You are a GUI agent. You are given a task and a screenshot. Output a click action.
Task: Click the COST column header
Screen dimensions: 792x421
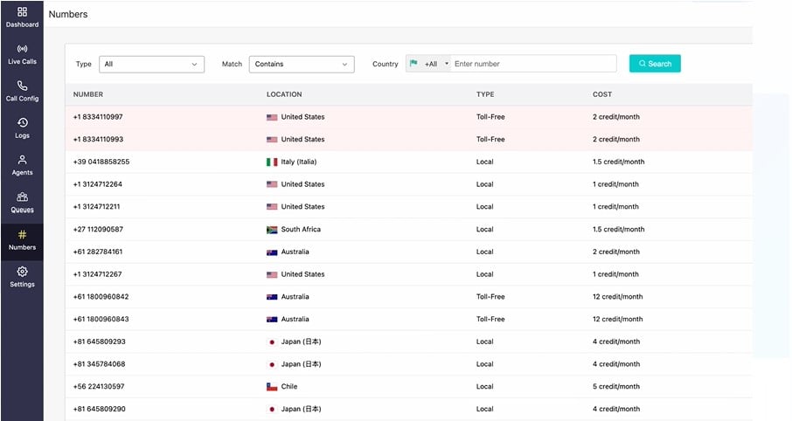[x=602, y=94]
